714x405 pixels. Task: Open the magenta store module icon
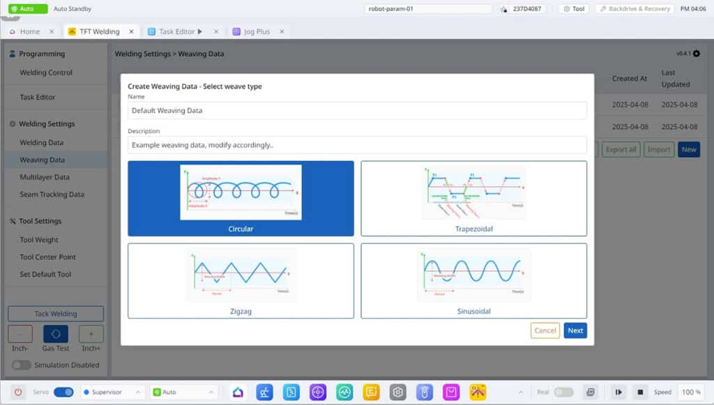coord(451,392)
